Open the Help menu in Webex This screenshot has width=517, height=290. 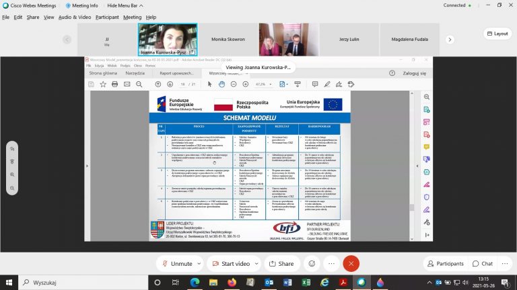[151, 17]
